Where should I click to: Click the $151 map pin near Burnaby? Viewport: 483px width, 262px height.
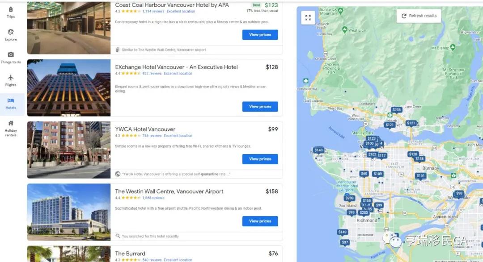420,176
